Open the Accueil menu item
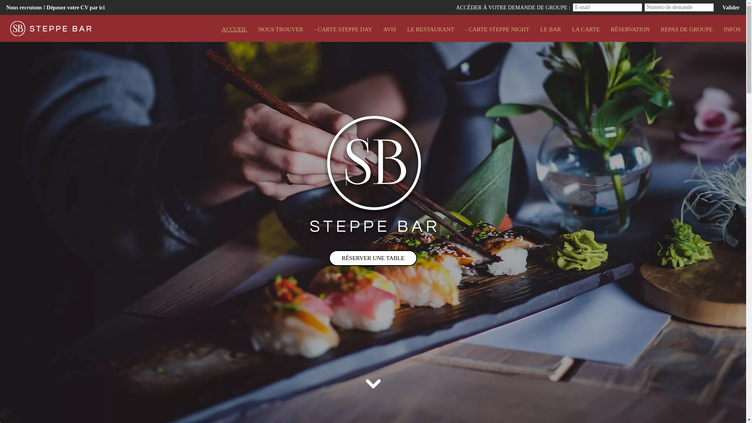The height and width of the screenshot is (423, 752). tap(234, 29)
